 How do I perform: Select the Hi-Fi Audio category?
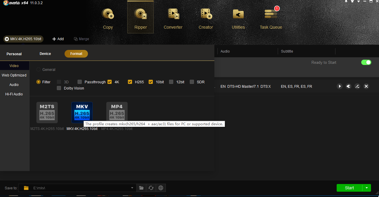click(14, 94)
